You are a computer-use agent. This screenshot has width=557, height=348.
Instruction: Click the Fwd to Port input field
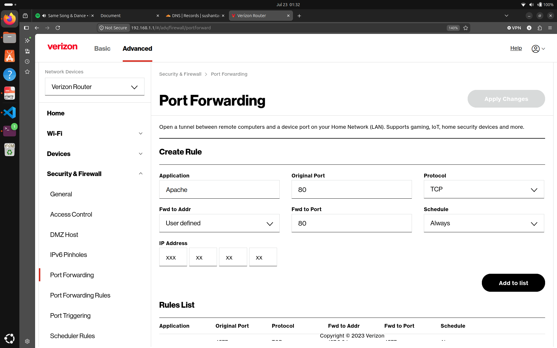[352, 223]
